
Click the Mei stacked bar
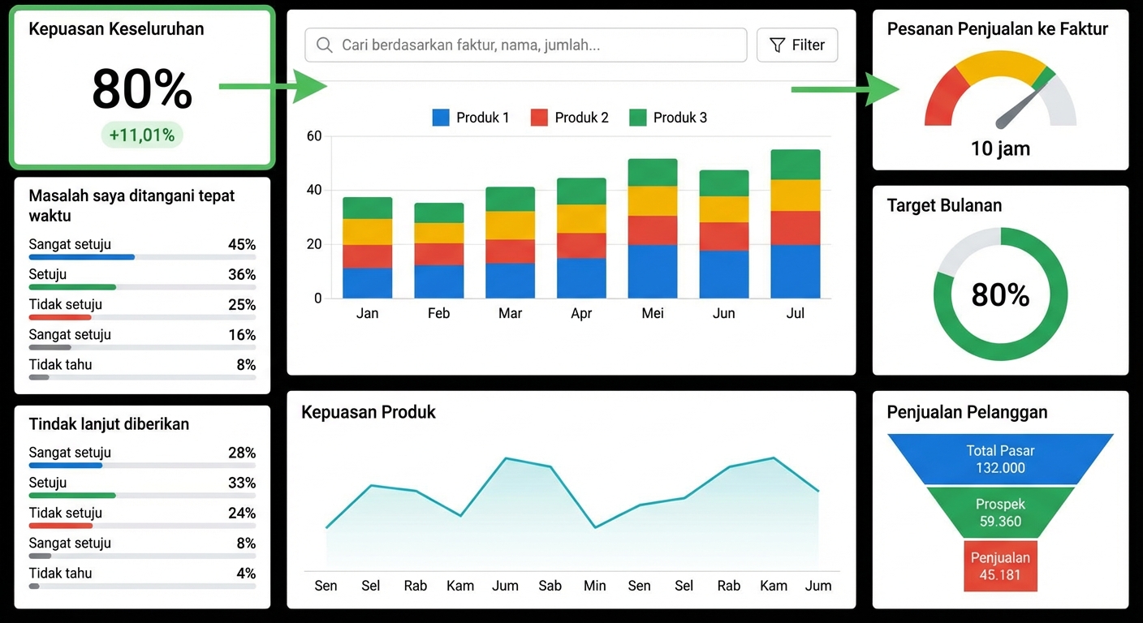(x=653, y=229)
